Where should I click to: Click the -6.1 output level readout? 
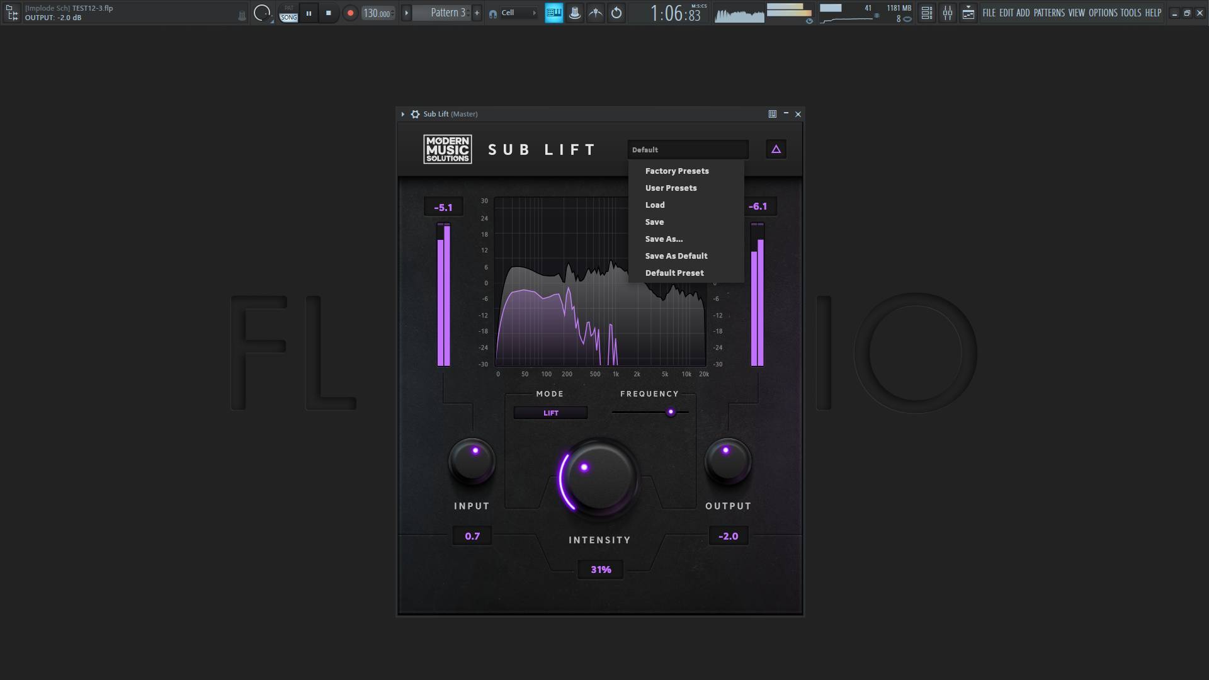point(758,207)
